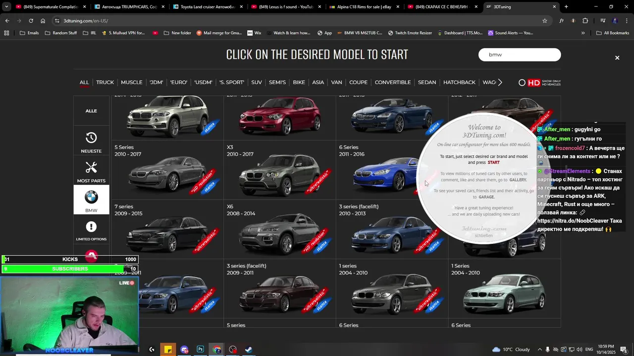Click the bmw model search field
Image resolution: width=634 pixels, height=356 pixels.
(520, 55)
